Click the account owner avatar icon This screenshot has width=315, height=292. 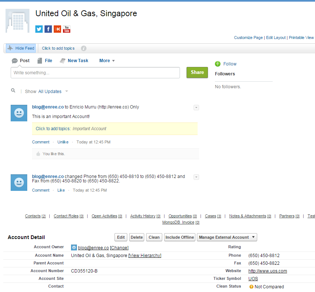pos(74,248)
